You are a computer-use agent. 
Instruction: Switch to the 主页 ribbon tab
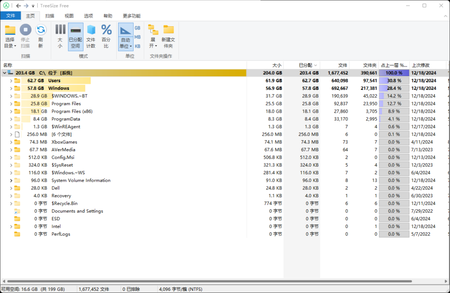pos(30,16)
